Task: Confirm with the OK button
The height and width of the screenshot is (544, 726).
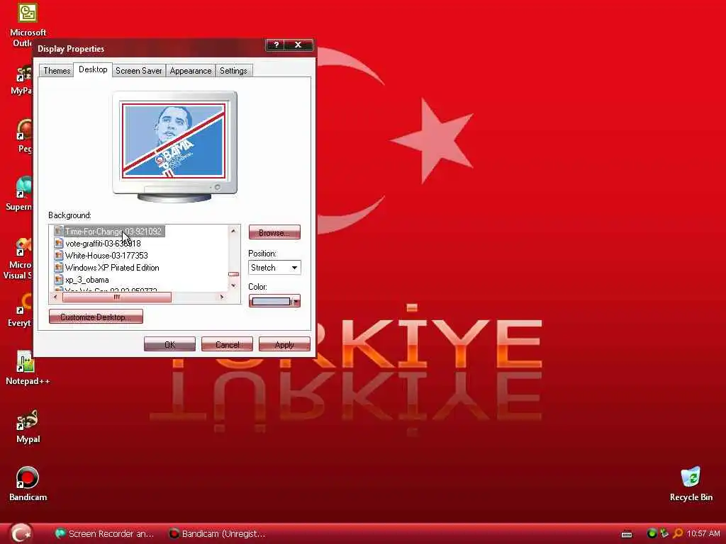Action: (x=169, y=345)
